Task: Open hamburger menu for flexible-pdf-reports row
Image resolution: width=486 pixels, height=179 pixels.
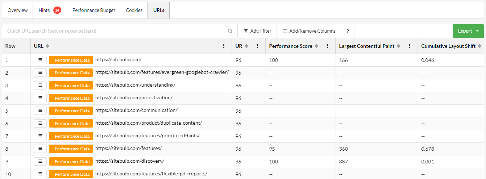Action: pyautogui.click(x=40, y=174)
